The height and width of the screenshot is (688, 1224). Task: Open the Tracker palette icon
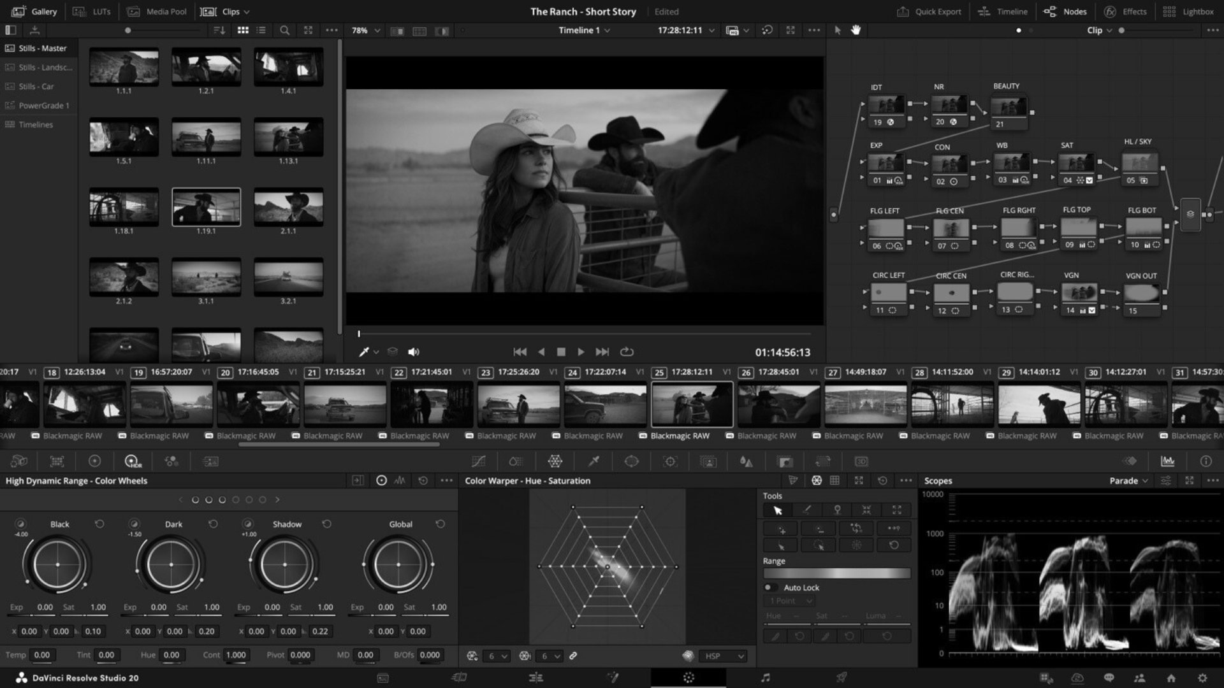click(x=670, y=461)
